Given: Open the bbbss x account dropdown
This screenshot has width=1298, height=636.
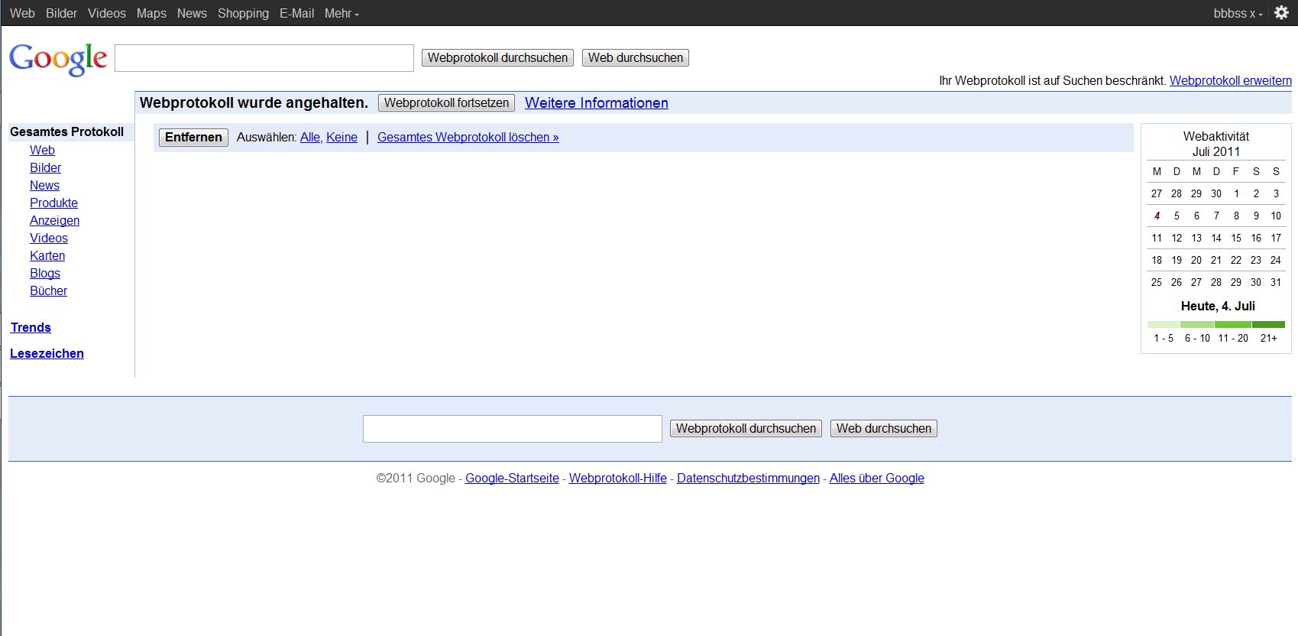Looking at the screenshot, I should pos(1237,13).
